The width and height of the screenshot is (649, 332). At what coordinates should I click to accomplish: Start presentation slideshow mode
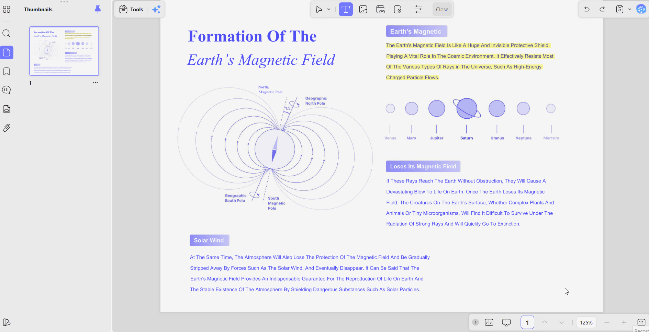click(506, 322)
